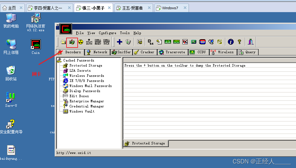The image size is (296, 168).
Task: Click the Open folder icon in Cain toolbar
Action: tap(63, 42)
